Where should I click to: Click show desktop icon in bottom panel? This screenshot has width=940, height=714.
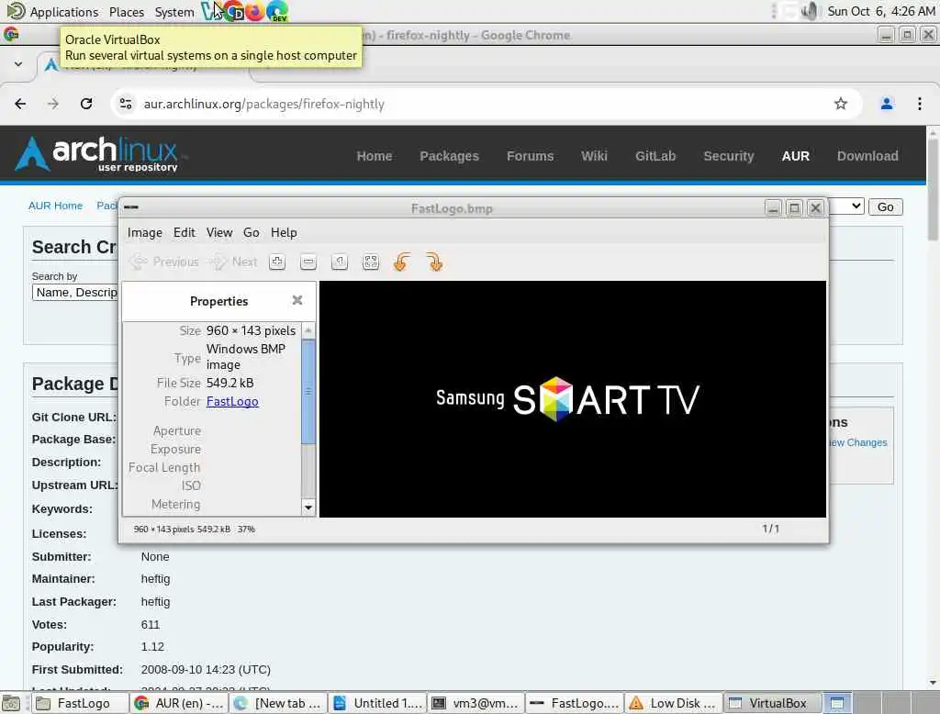click(x=11, y=703)
